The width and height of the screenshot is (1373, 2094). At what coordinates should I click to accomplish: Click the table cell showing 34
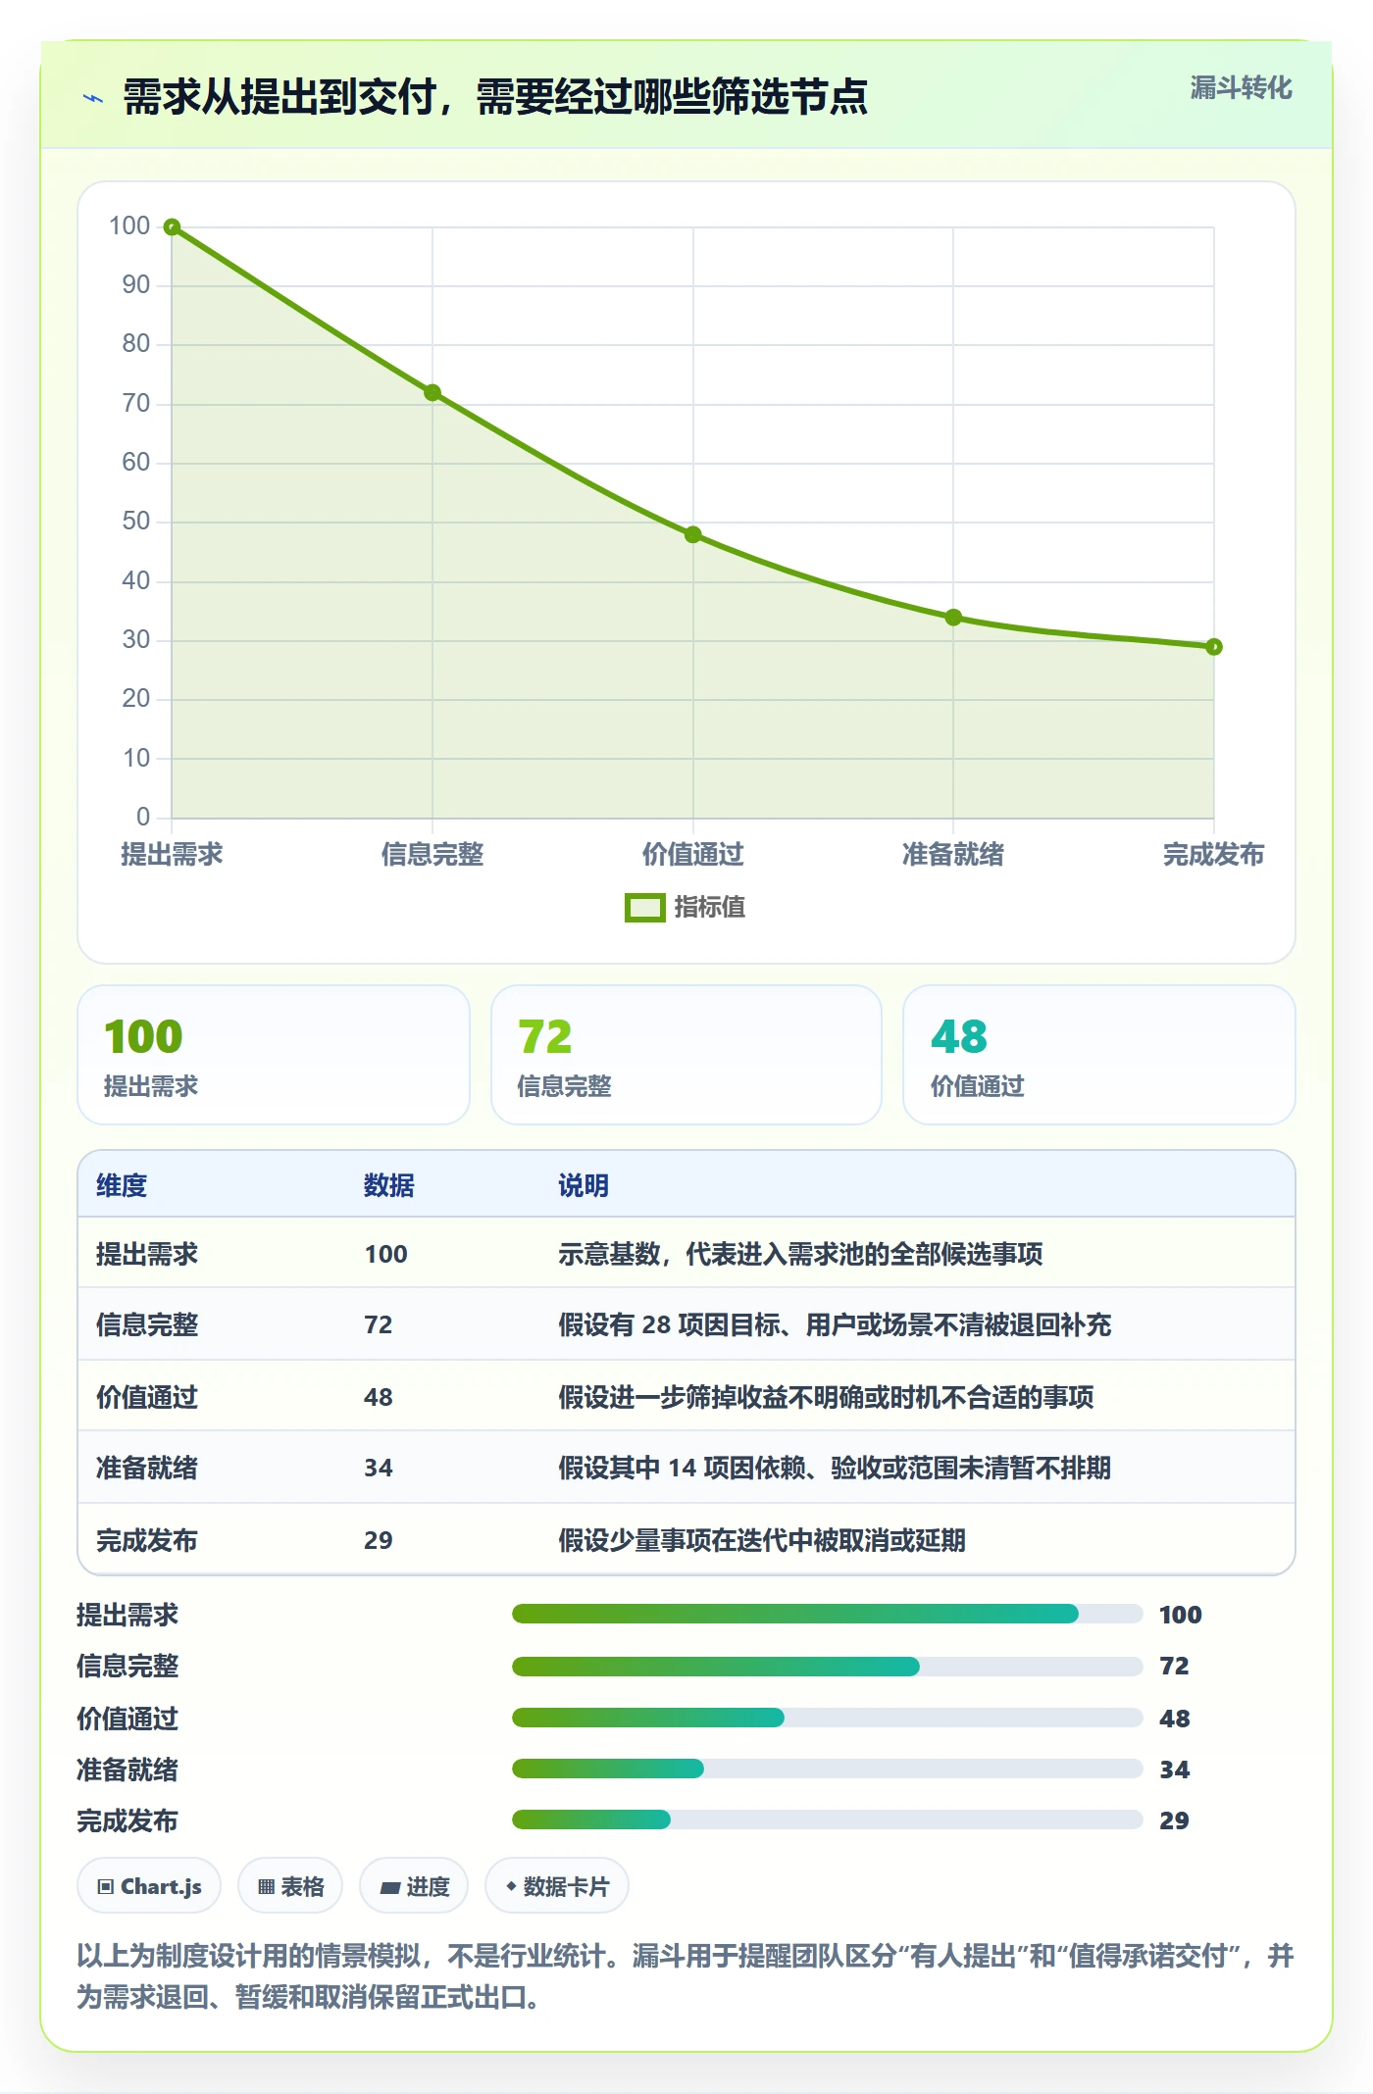(x=379, y=1468)
